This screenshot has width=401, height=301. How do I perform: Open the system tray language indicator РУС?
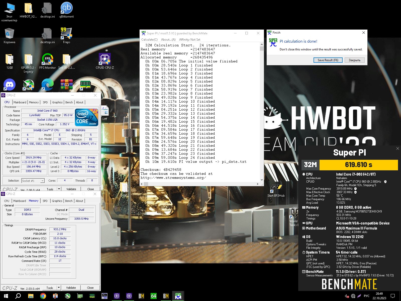coord(366,296)
